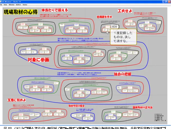The width and height of the screenshot is (171, 129).
Task: Open the File menu
Action: pyautogui.click(x=1, y=5)
